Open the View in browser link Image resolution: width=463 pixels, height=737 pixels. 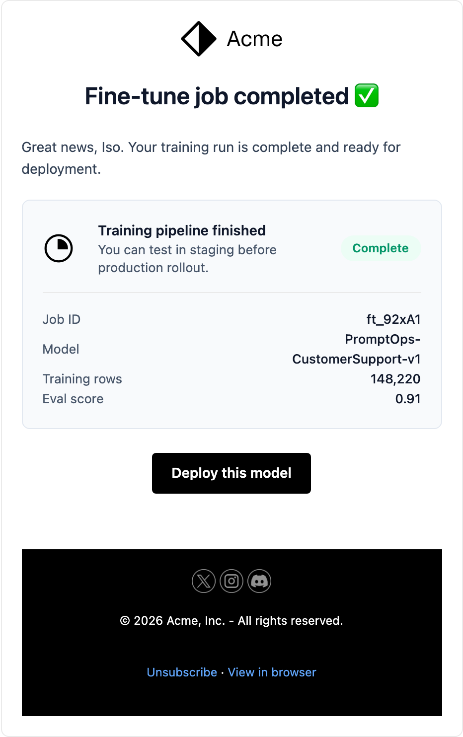pos(272,672)
